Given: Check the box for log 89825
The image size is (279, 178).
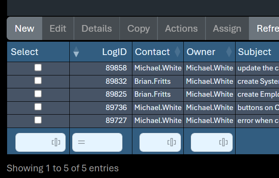Looking at the screenshot, I should tap(38, 94).
